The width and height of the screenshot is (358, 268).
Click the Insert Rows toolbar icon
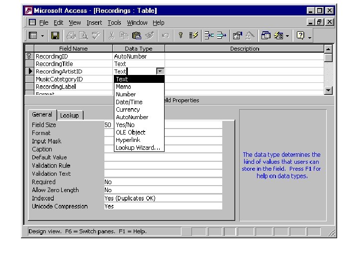[209, 35]
